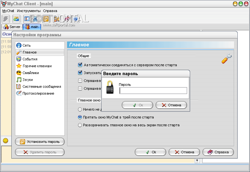Select Разворачивать главное окно radio button
250x172 pixels.
pos(80,125)
